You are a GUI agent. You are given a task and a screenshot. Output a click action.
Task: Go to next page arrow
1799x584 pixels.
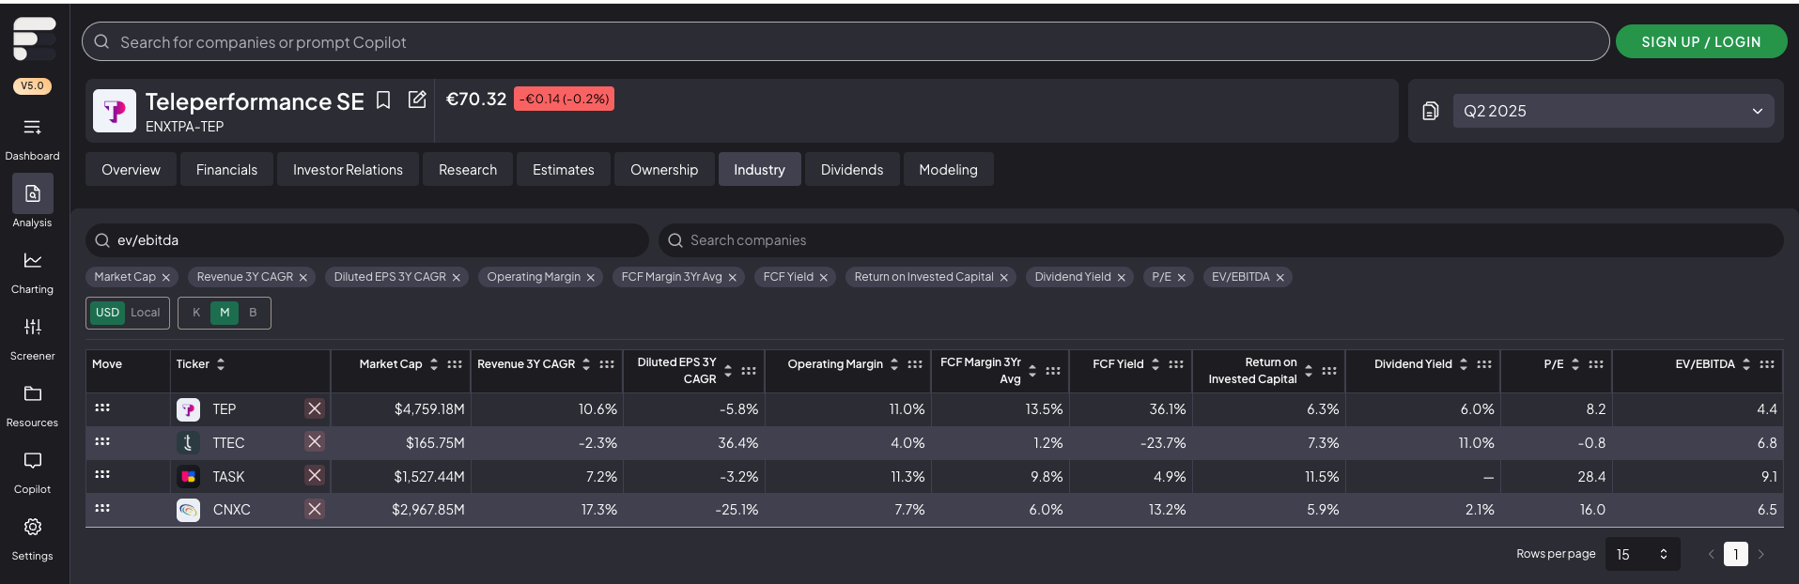[x=1761, y=554]
